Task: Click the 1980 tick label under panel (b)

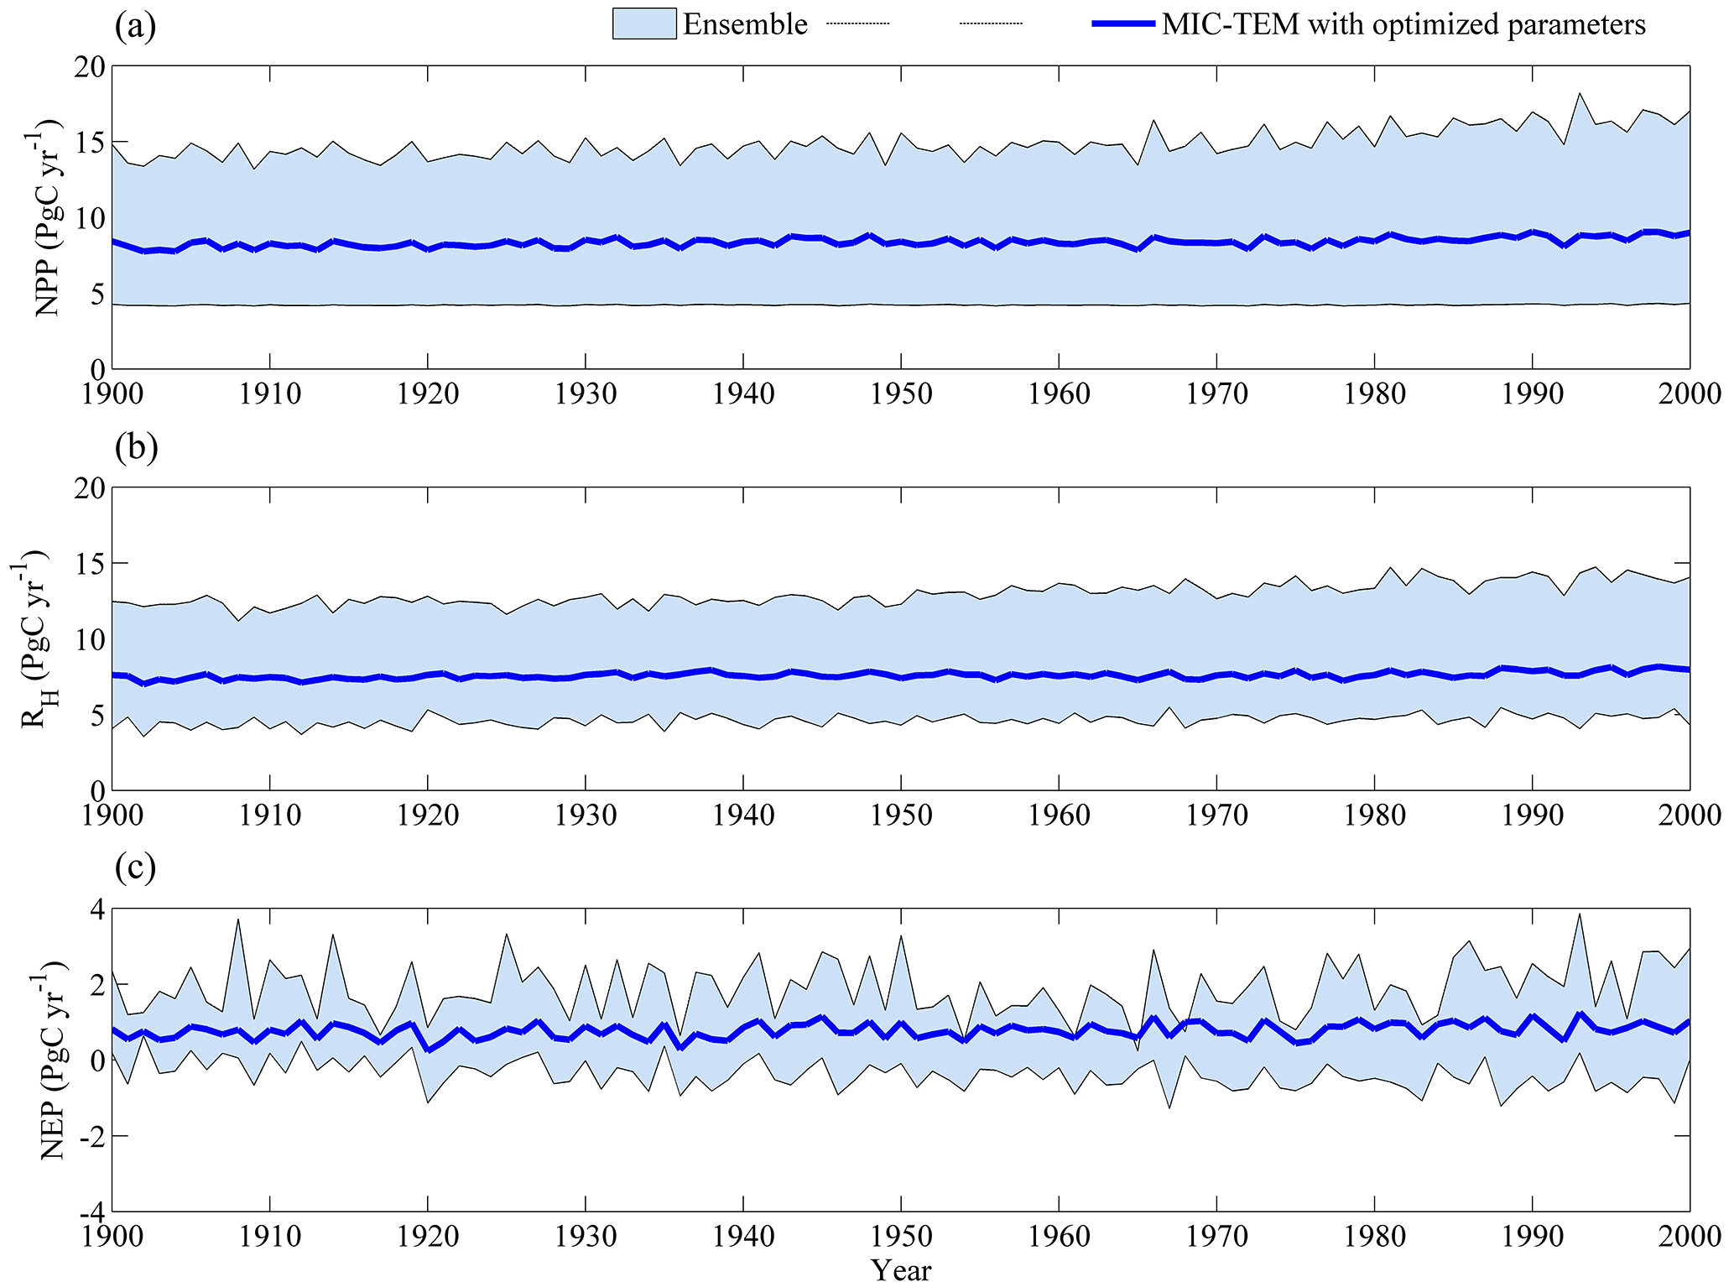Action: coord(1374,815)
